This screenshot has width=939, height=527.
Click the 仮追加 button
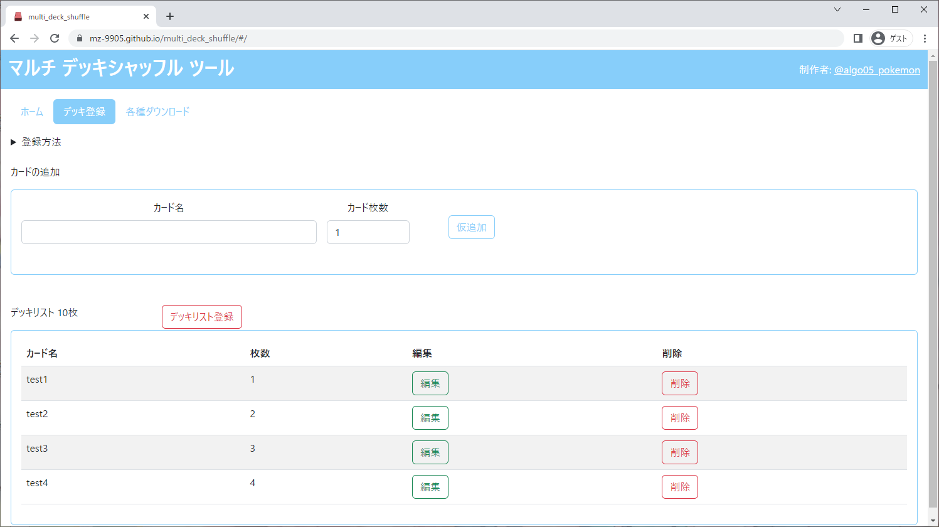click(x=471, y=227)
